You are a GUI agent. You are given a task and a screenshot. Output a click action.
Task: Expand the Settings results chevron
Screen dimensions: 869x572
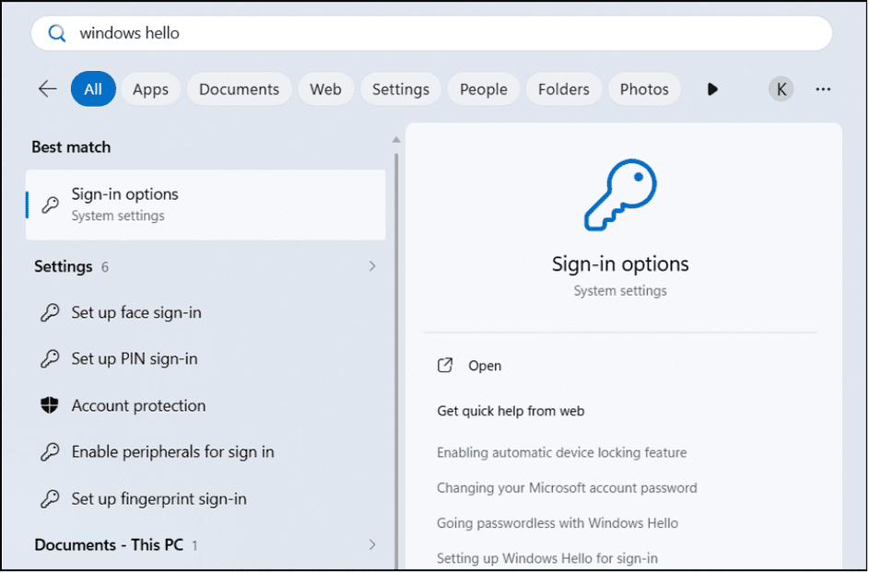pyautogui.click(x=372, y=266)
